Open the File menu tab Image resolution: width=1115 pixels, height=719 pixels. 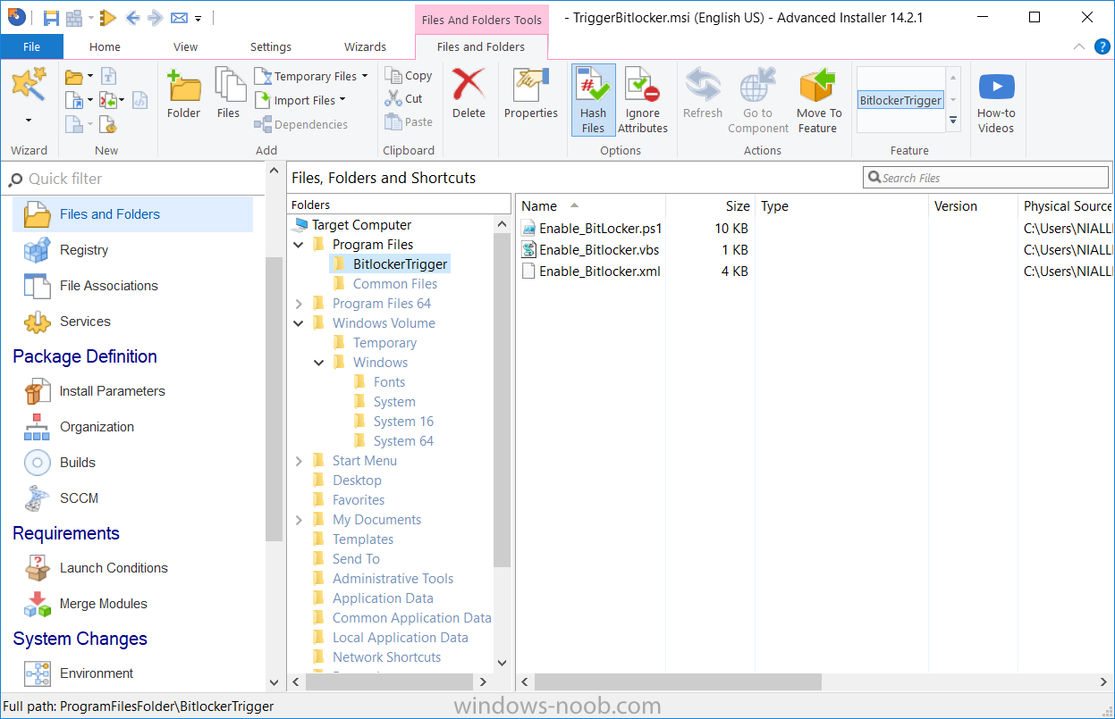[x=31, y=46]
